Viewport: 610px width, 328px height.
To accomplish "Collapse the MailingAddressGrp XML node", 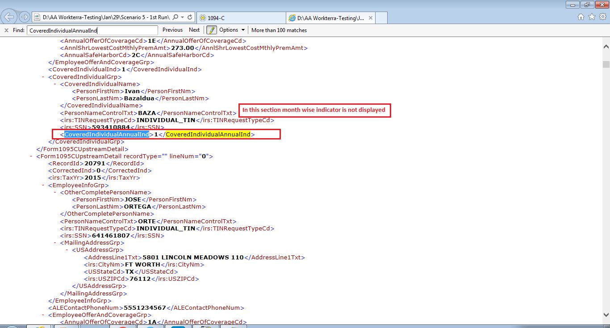I will pos(55,243).
